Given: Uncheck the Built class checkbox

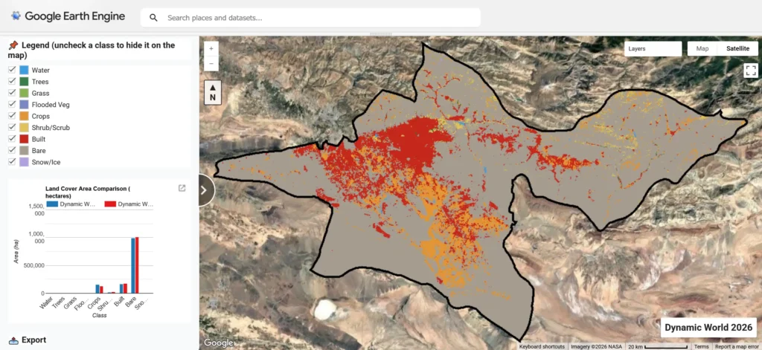Looking at the screenshot, I should click(12, 139).
